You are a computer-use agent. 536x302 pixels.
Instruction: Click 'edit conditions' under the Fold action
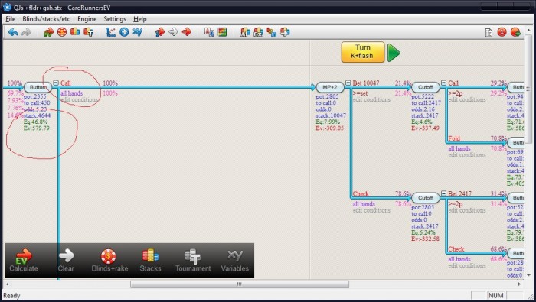coord(467,155)
